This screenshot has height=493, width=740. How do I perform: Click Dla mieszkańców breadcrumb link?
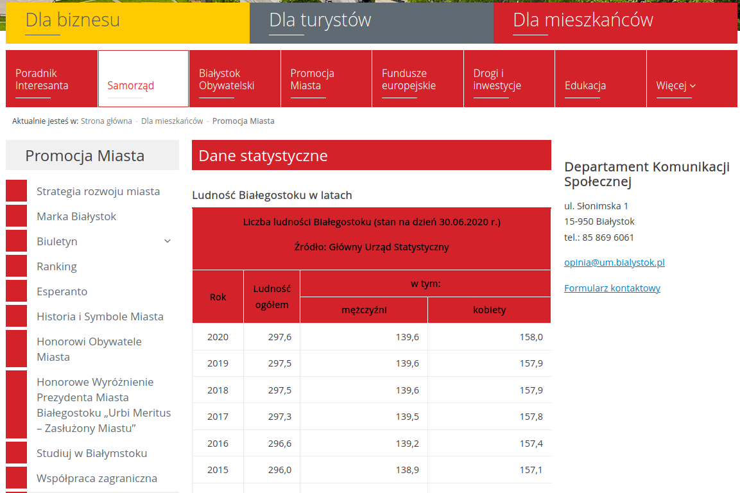pyautogui.click(x=172, y=121)
